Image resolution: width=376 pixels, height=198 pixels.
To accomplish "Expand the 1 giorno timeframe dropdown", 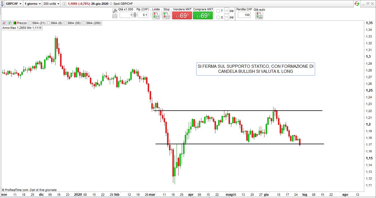I will [33, 4].
